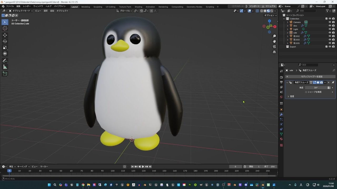Toggle modifier realtime viewport display
Screen dimensions: 337x189
[x=318, y=82]
